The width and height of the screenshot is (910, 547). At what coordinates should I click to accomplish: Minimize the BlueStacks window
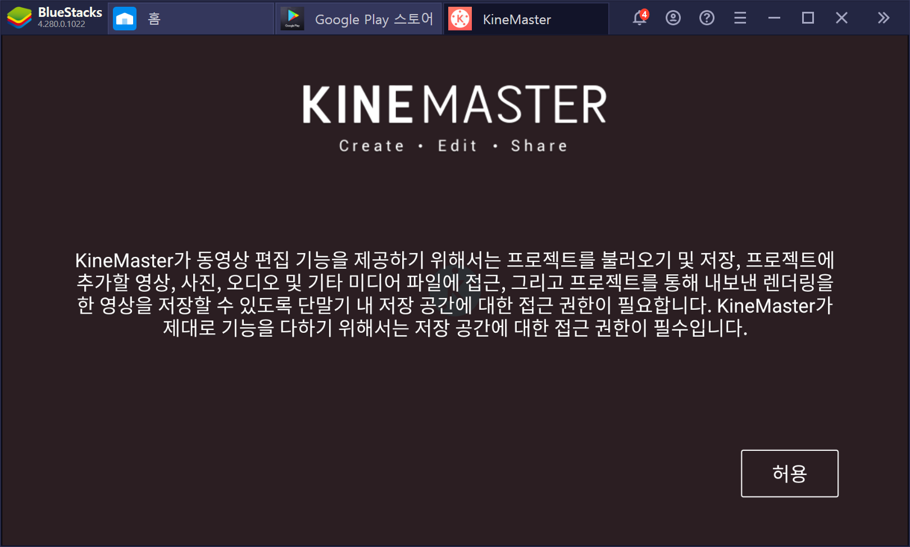click(774, 18)
